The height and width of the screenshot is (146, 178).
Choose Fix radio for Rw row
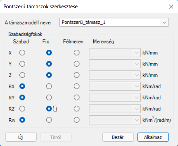coord(49,120)
